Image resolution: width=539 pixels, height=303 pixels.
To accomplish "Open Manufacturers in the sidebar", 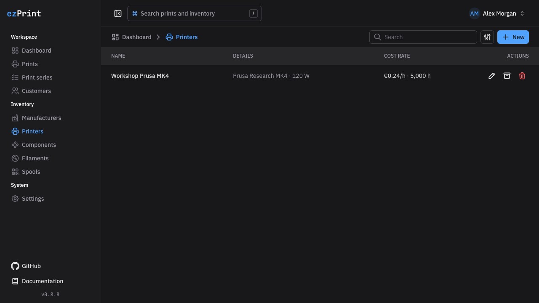I will pos(51,118).
